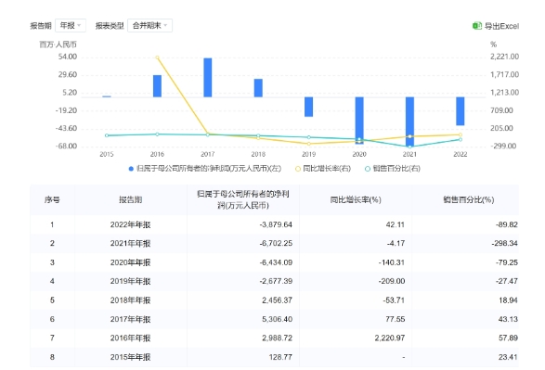Viewport: 545px width, 370px height.
Task: Click the 导出Excel export button
Action: click(496, 26)
